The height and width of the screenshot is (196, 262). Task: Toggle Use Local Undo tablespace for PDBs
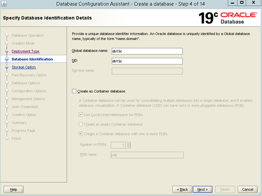[x=81, y=115]
